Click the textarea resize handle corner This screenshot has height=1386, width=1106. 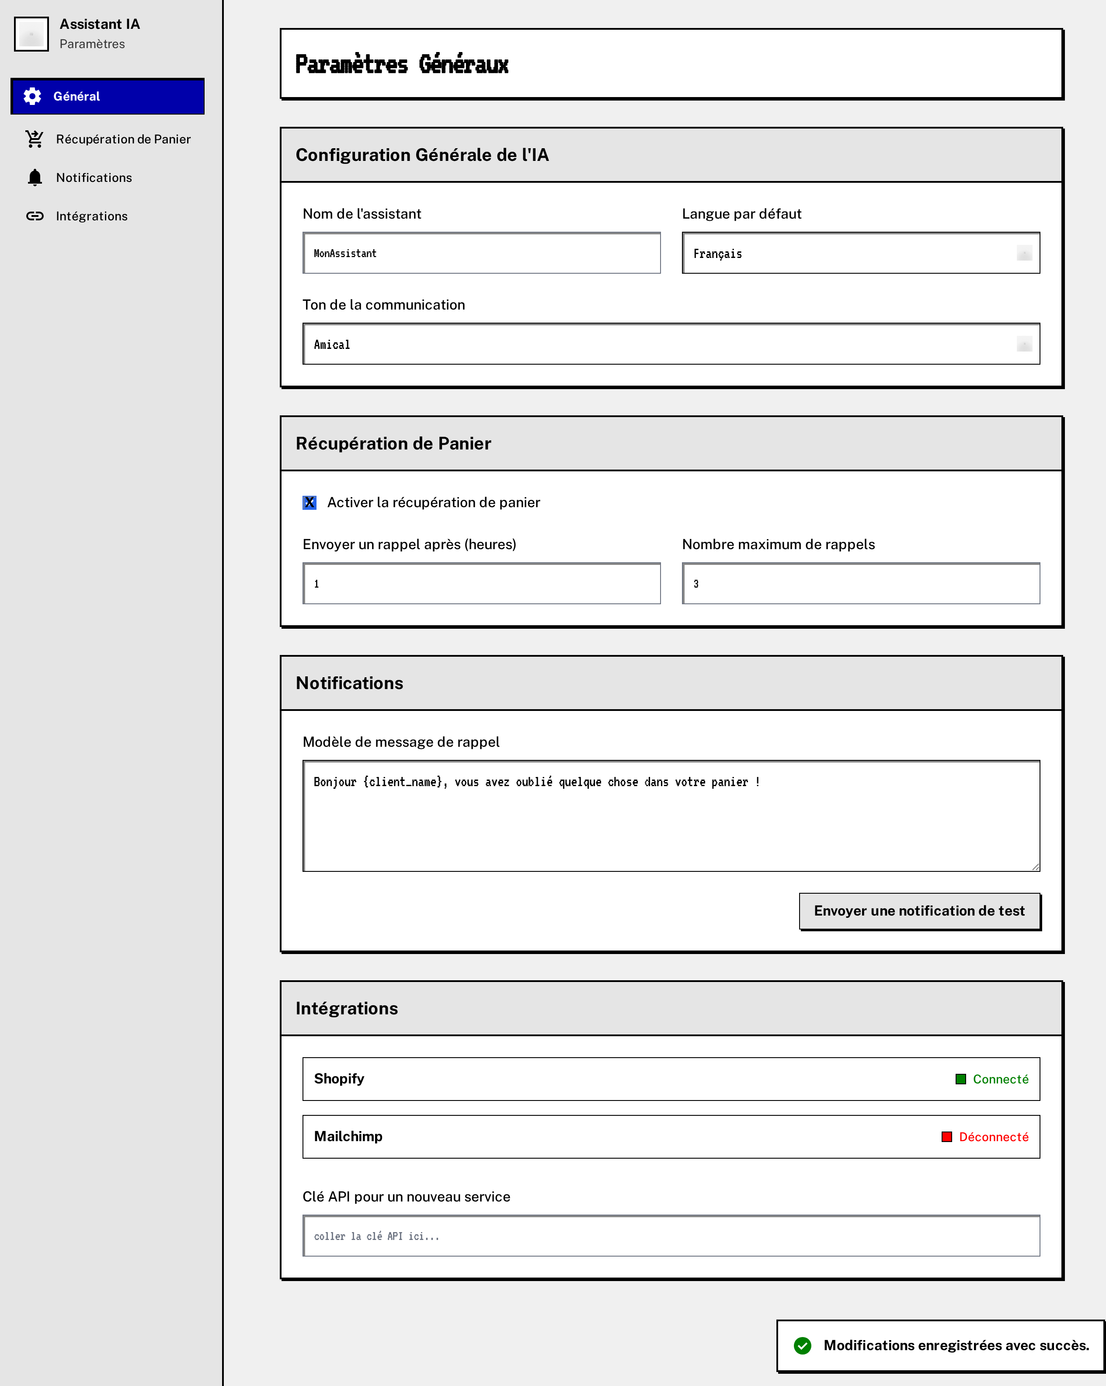coord(1035,866)
